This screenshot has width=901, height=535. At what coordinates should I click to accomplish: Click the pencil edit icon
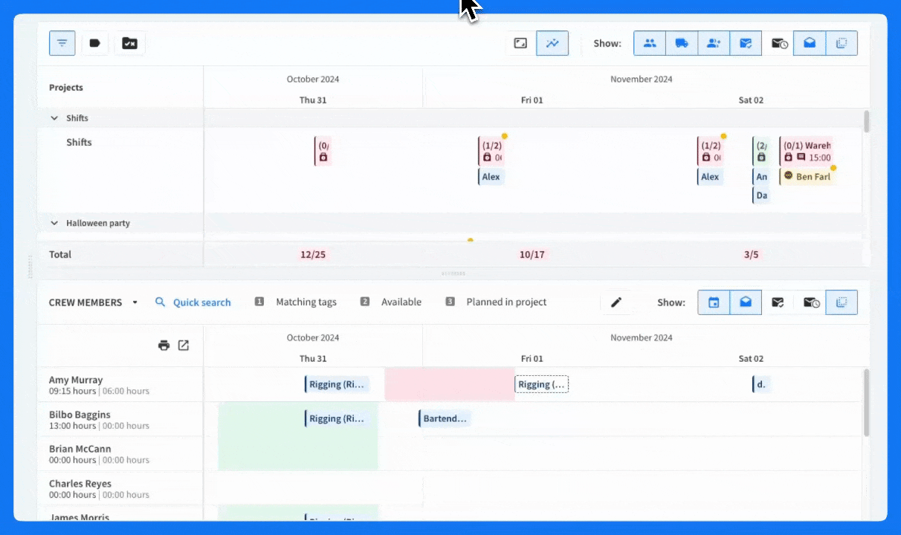(x=616, y=302)
